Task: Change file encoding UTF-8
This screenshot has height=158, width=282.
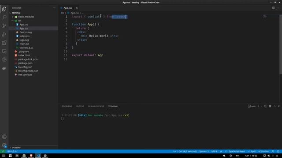Action: tap(214, 151)
